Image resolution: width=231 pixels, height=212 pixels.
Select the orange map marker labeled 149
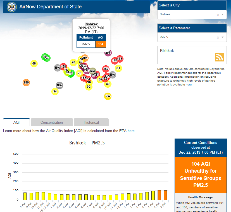[26, 82]
